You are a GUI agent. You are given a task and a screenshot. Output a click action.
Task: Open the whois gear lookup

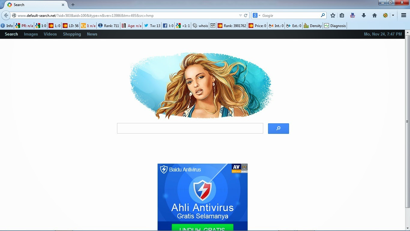200,26
